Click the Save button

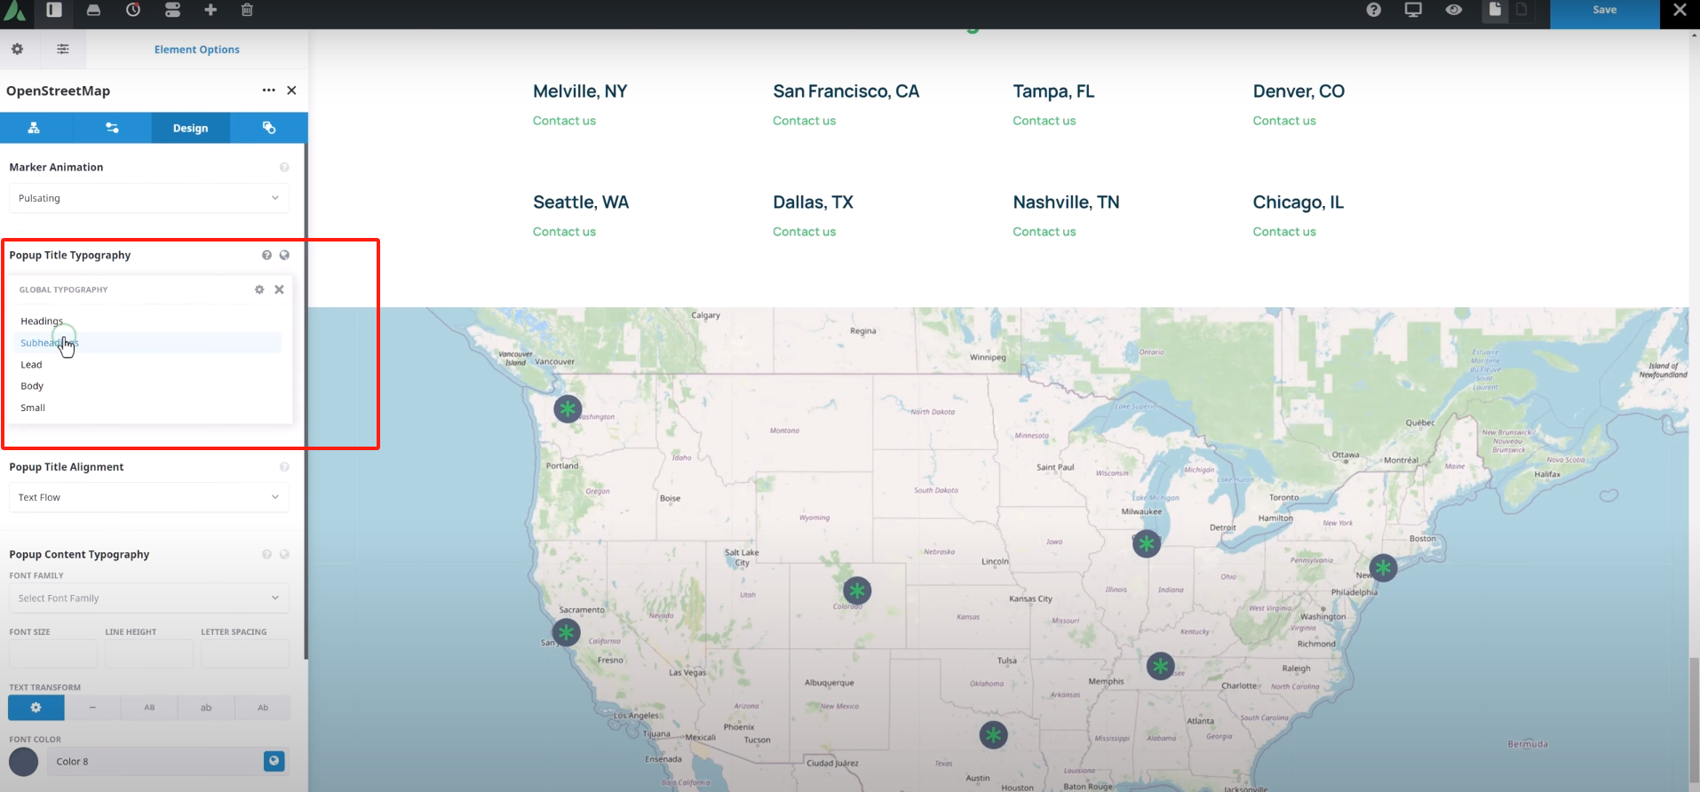1604,11
